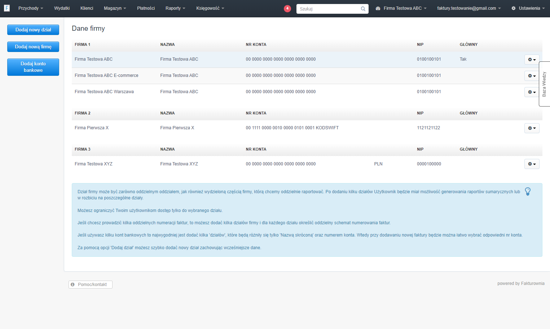Expand the Raporty menu

[175, 8]
